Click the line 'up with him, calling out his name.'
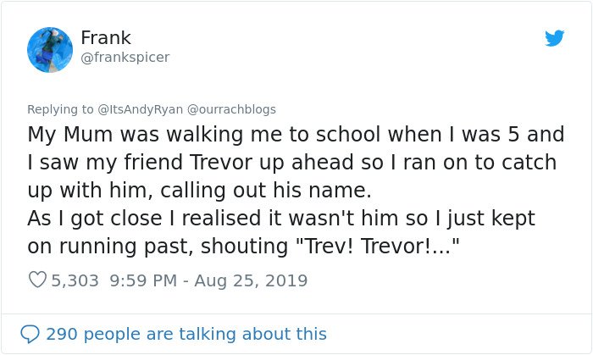 pyautogui.click(x=199, y=191)
